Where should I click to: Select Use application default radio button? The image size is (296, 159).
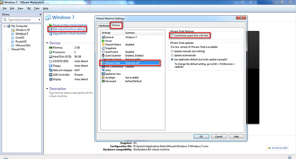tap(172, 59)
